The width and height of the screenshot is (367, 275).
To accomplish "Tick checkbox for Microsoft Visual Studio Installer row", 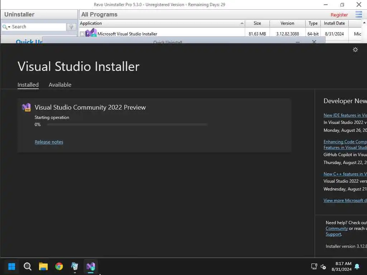I will point(82,34).
